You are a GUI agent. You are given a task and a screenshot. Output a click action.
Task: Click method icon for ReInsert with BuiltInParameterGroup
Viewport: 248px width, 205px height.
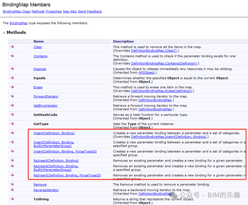coord(12,166)
